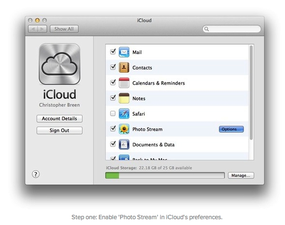
Task: Click the Mail label text
Action: pos(137,52)
